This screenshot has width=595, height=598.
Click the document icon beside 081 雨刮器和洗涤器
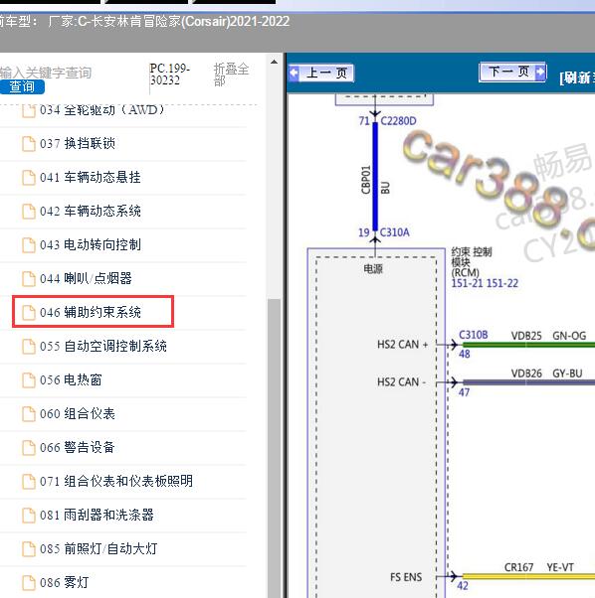pos(29,516)
